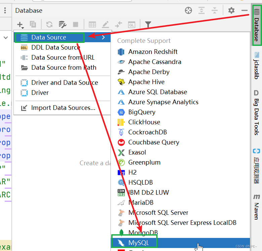Choose Amazon Redshift from list

tap(180, 52)
